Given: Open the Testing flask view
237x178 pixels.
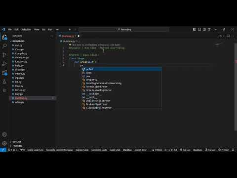Looking at the screenshot, I should pyautogui.click(x=4, y=82).
